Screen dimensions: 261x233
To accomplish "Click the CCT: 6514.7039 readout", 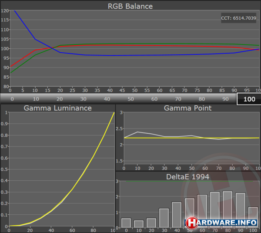I will pos(238,18).
